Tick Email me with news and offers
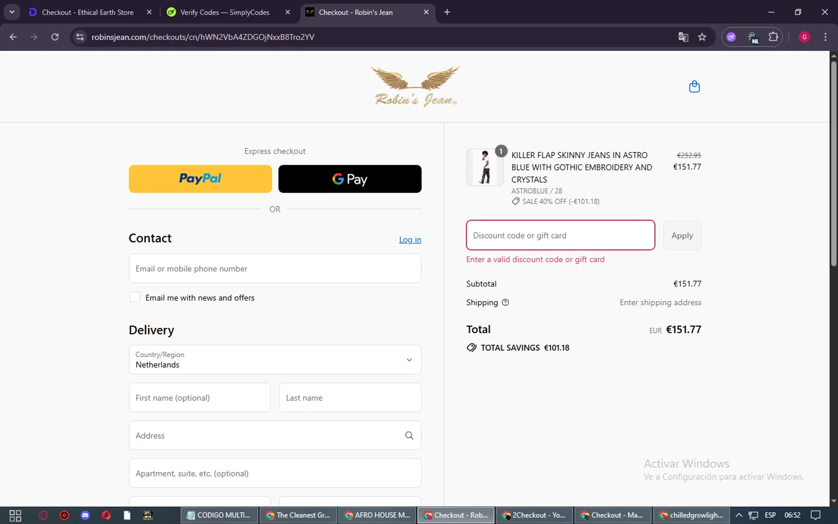 [135, 297]
